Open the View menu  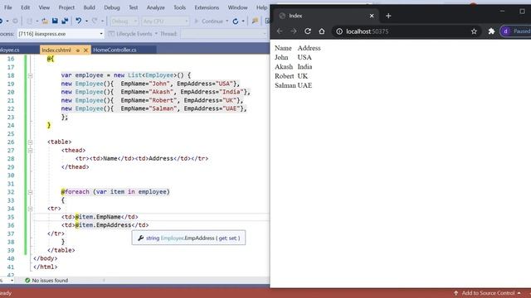click(x=44, y=7)
